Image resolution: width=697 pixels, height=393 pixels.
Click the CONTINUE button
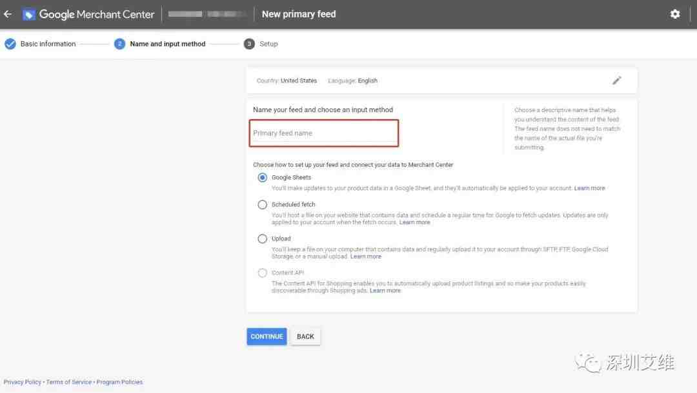coord(267,337)
